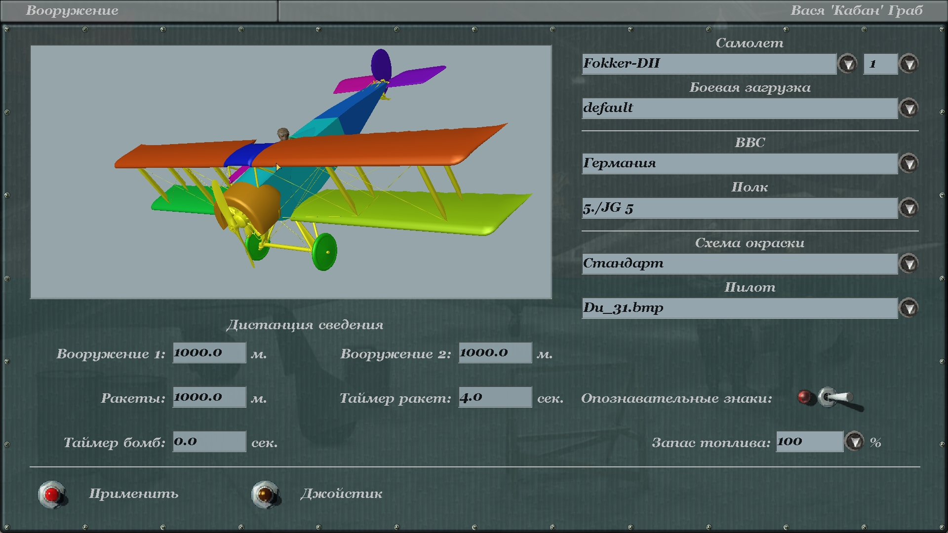The height and width of the screenshot is (533, 948).
Task: Open the Запас топлива dropdown arrow
Action: click(x=855, y=441)
